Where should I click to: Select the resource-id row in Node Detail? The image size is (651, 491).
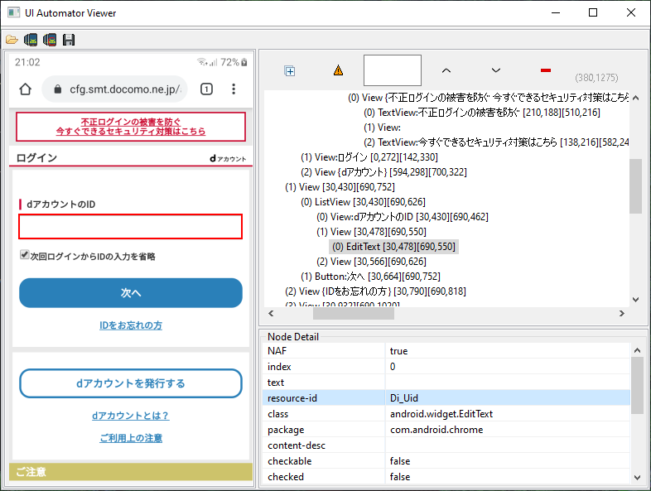tap(446, 398)
